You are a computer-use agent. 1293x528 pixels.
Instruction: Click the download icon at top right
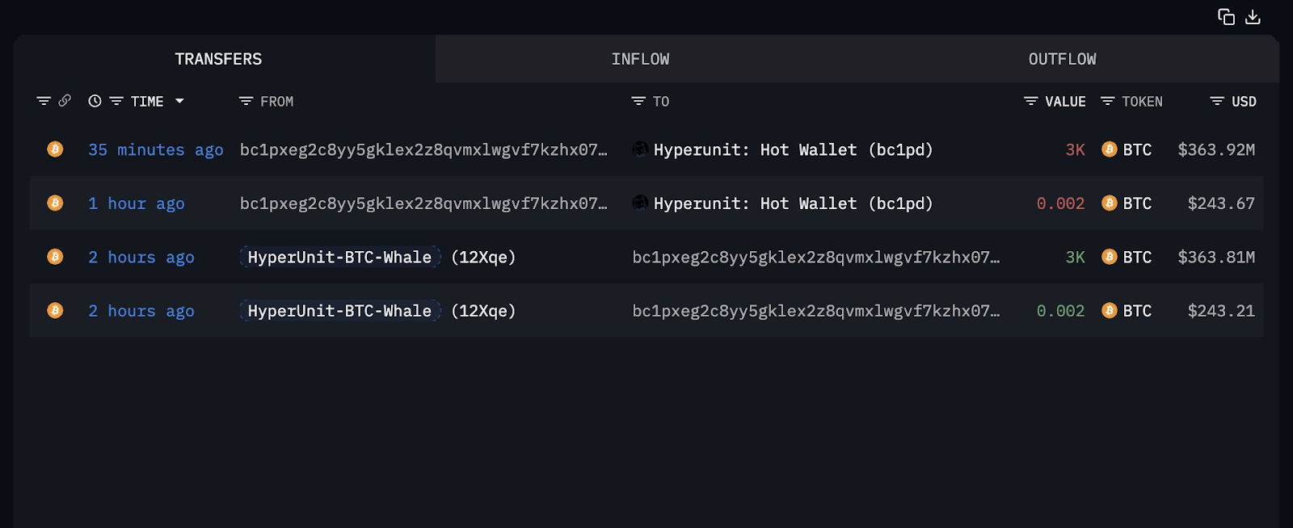tap(1253, 17)
